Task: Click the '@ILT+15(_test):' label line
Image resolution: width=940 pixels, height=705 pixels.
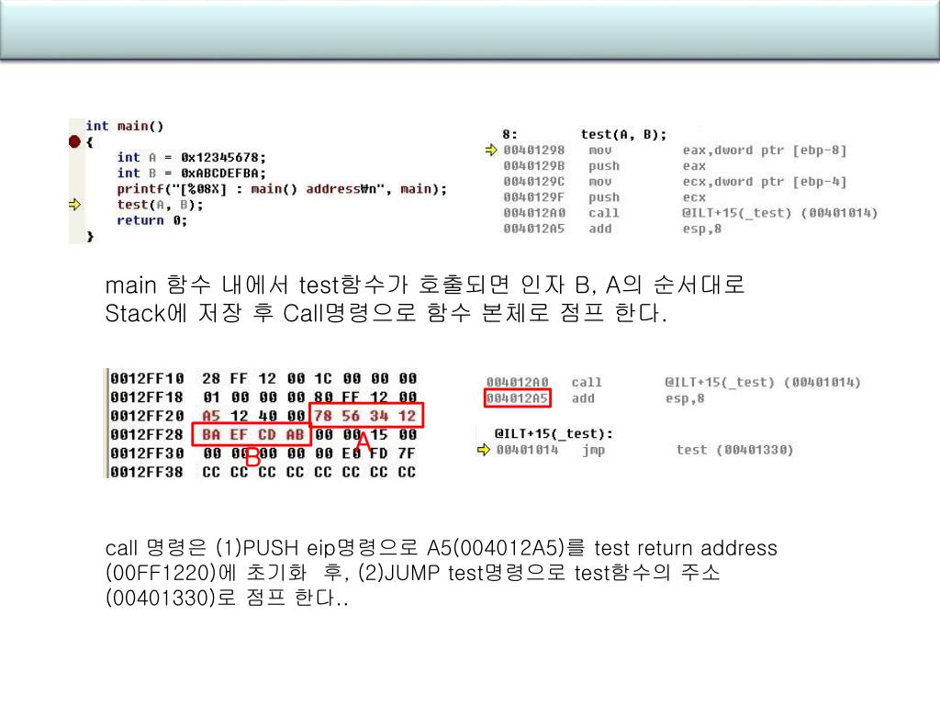Action: point(554,433)
